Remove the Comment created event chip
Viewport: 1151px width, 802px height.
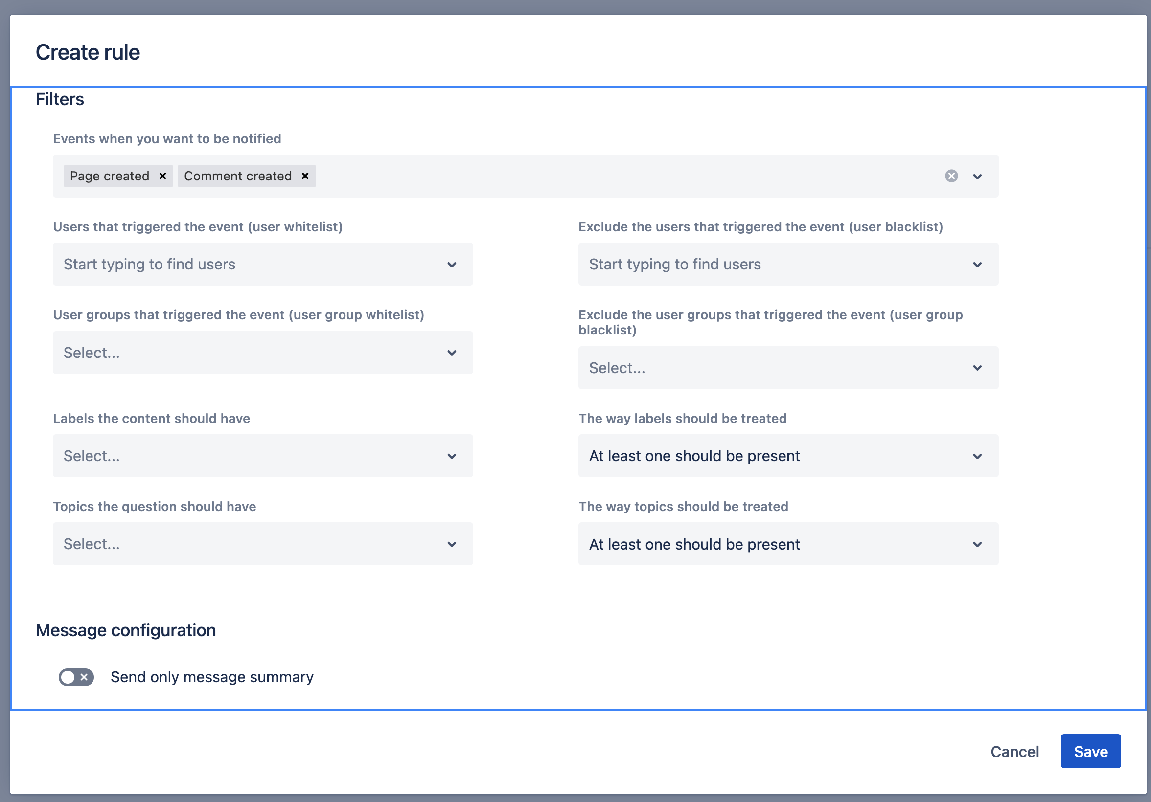[305, 176]
